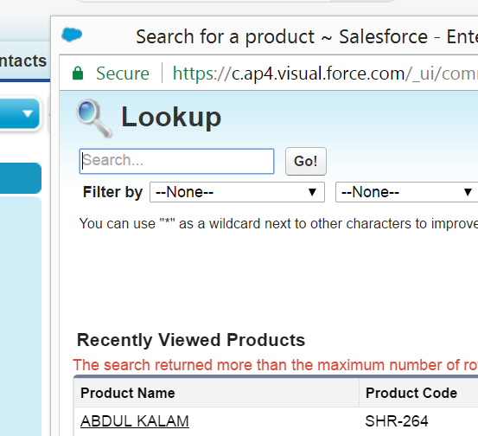478x436 pixels.
Task: Click the Salesforce cloud icon in the title bar
Action: click(x=72, y=35)
